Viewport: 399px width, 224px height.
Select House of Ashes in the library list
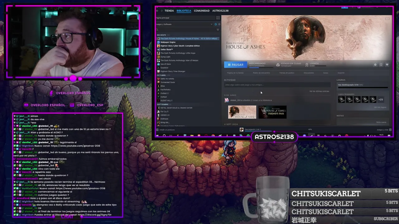click(188, 39)
